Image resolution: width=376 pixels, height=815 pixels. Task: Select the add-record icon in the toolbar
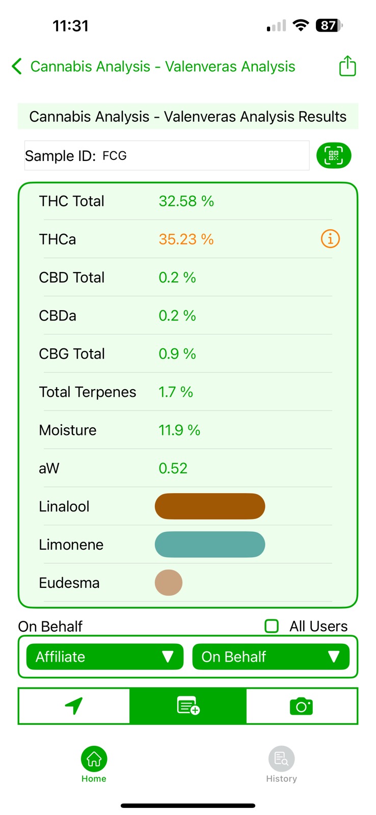pos(188,706)
